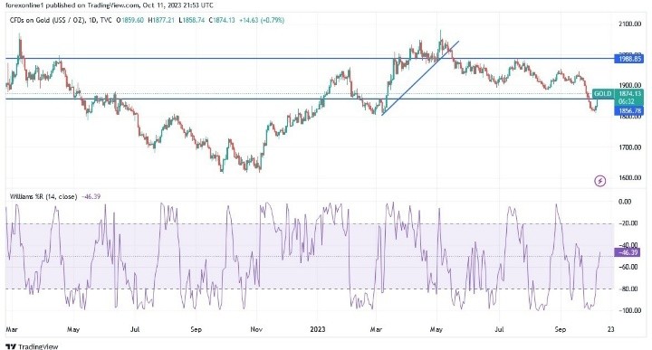Click the 1D interval label in legend
Screen dimensions: 652x350
(92, 20)
